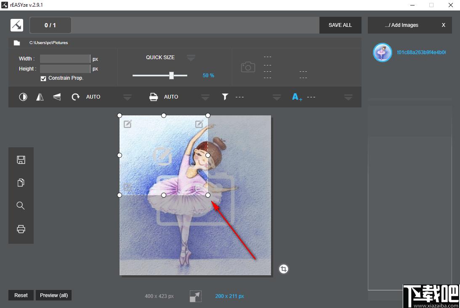Viewport: 460px width, 308px height.
Task: Print image with sidebar printer icon
Action: [x=21, y=229]
